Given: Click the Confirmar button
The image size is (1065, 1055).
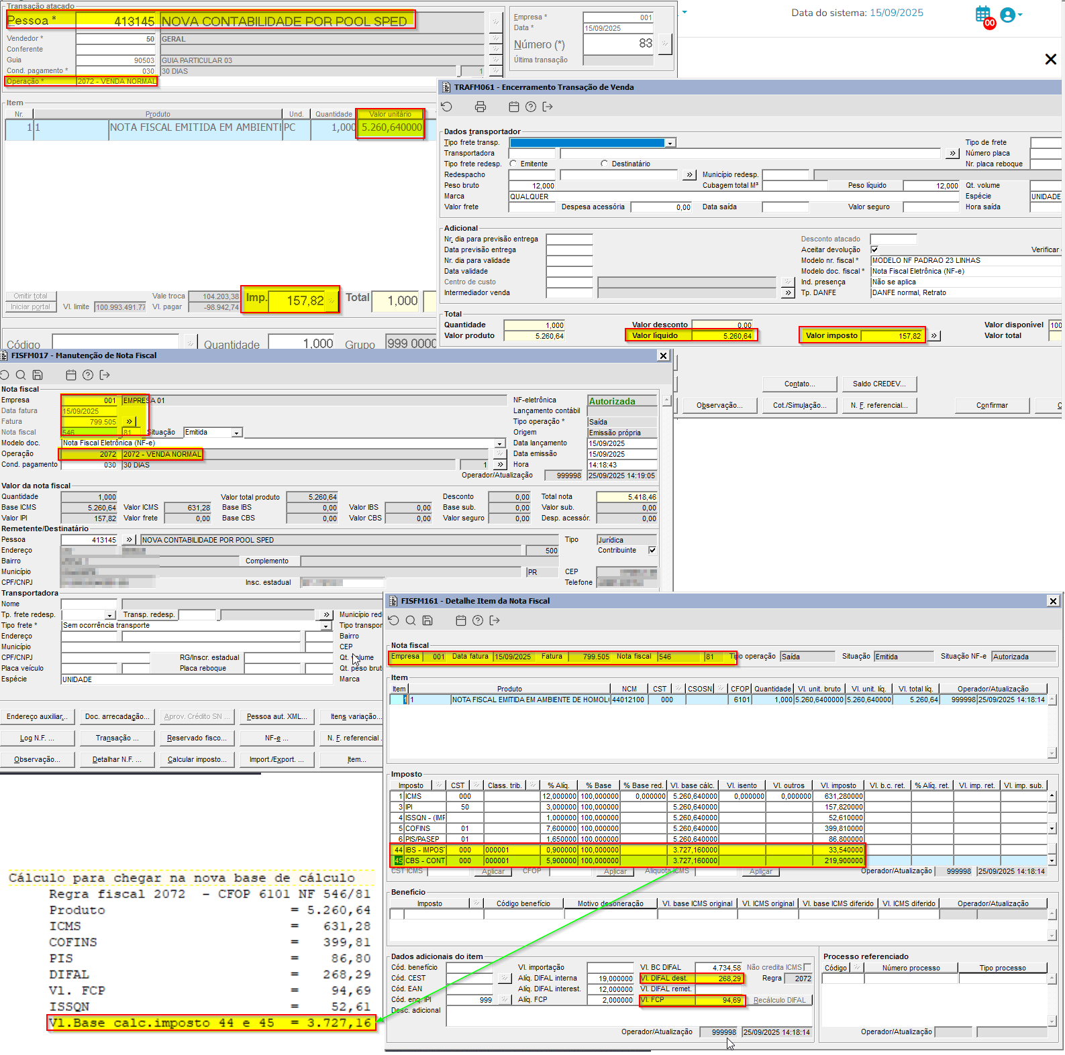Looking at the screenshot, I should click(x=992, y=405).
